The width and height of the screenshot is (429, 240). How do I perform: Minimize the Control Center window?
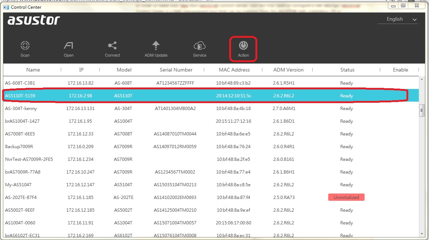393,6
